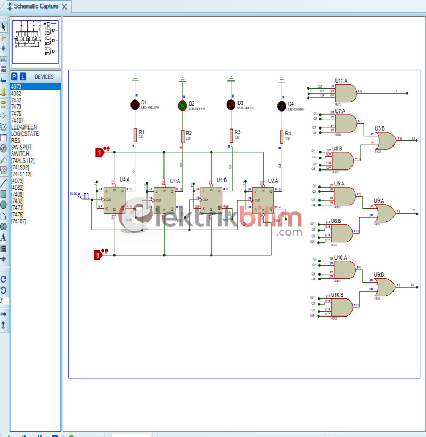Select the Junction Dot tool
This screenshot has width=426, height=437.
click(3, 48)
